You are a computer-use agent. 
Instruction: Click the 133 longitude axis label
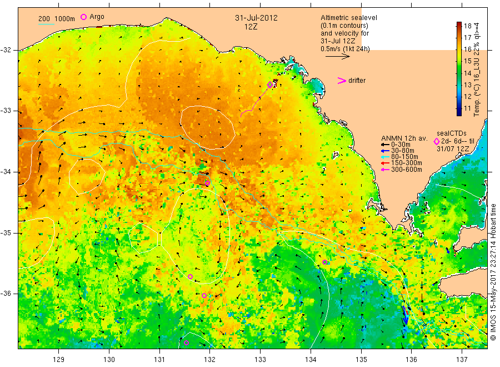(x=260, y=360)
